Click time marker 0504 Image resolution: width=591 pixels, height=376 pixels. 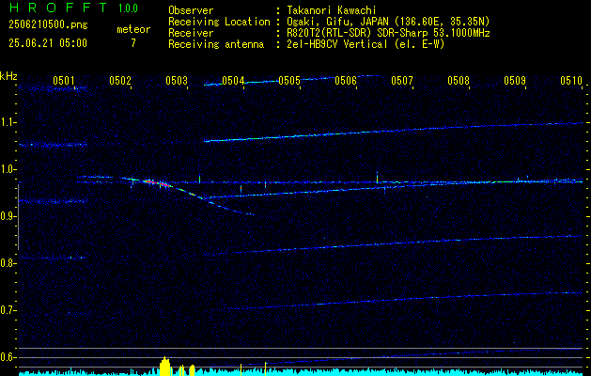tap(233, 80)
